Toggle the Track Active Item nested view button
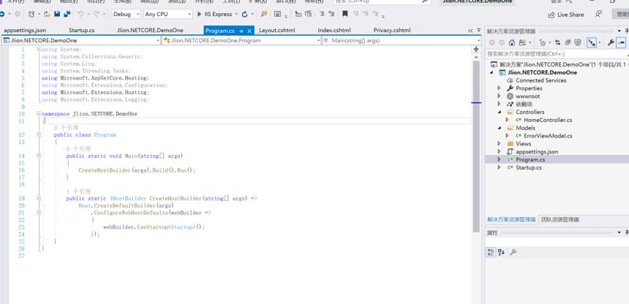This screenshot has width=629, height=304. click(591, 42)
